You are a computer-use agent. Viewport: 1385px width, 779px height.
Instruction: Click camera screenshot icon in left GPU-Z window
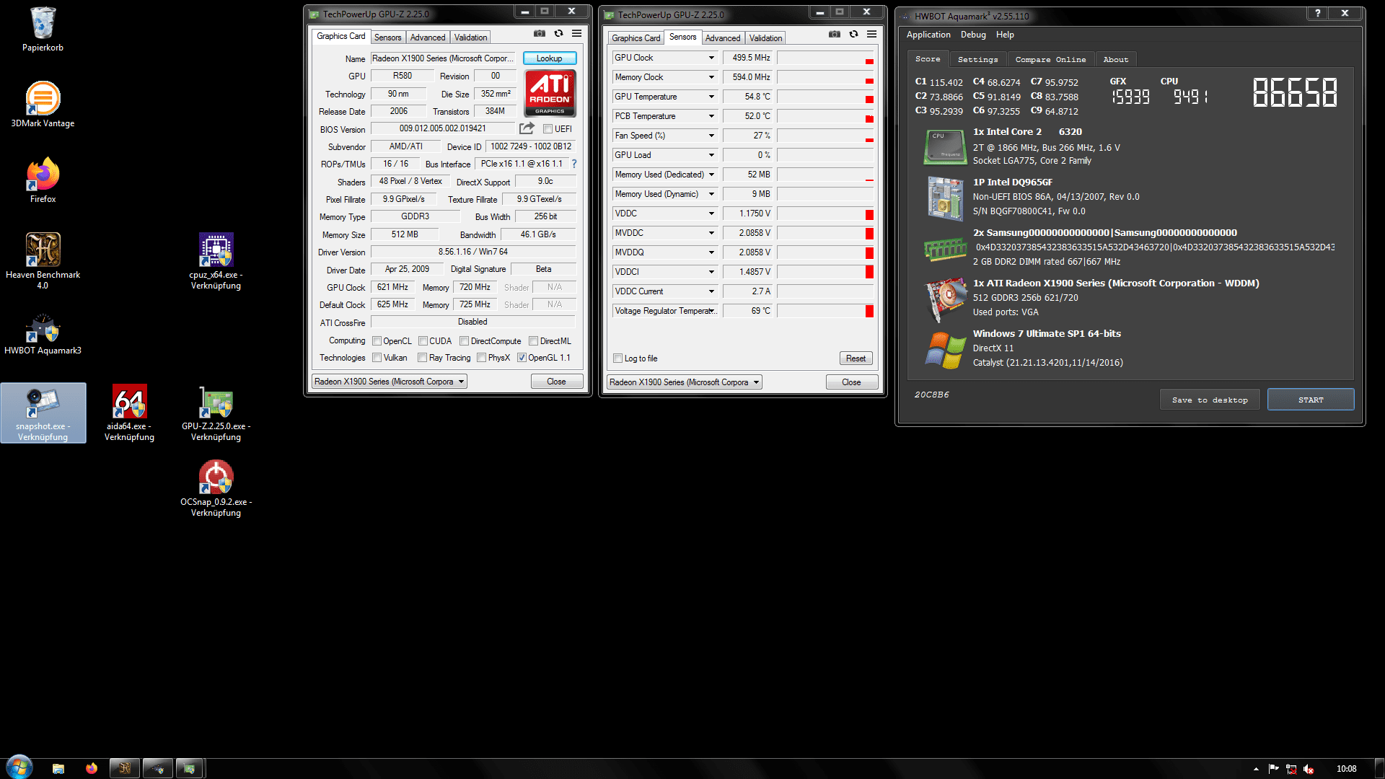pyautogui.click(x=540, y=33)
